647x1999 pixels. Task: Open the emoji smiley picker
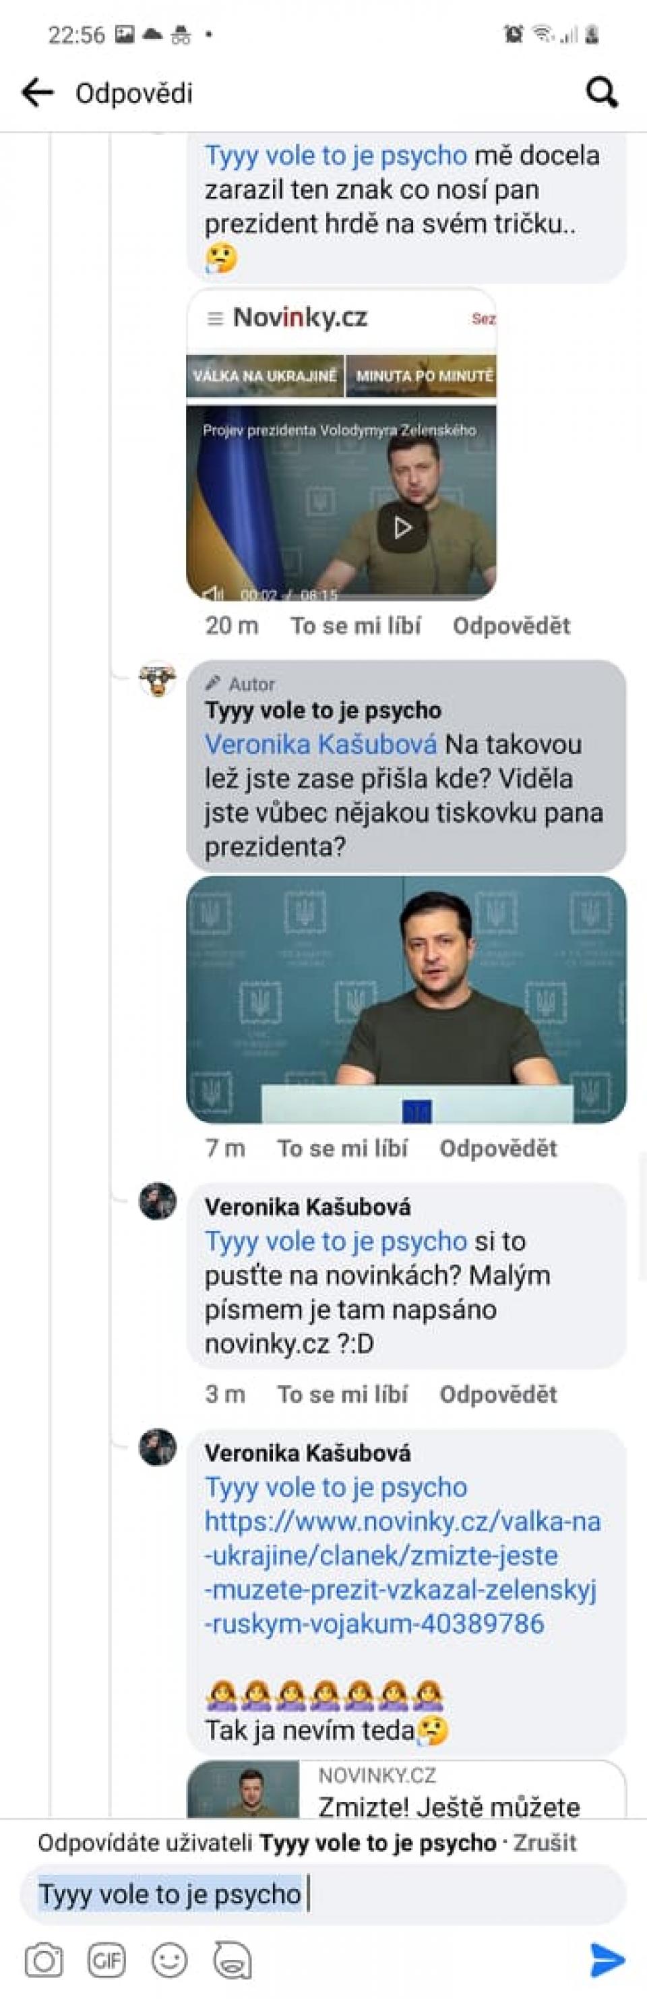pos(169,1961)
